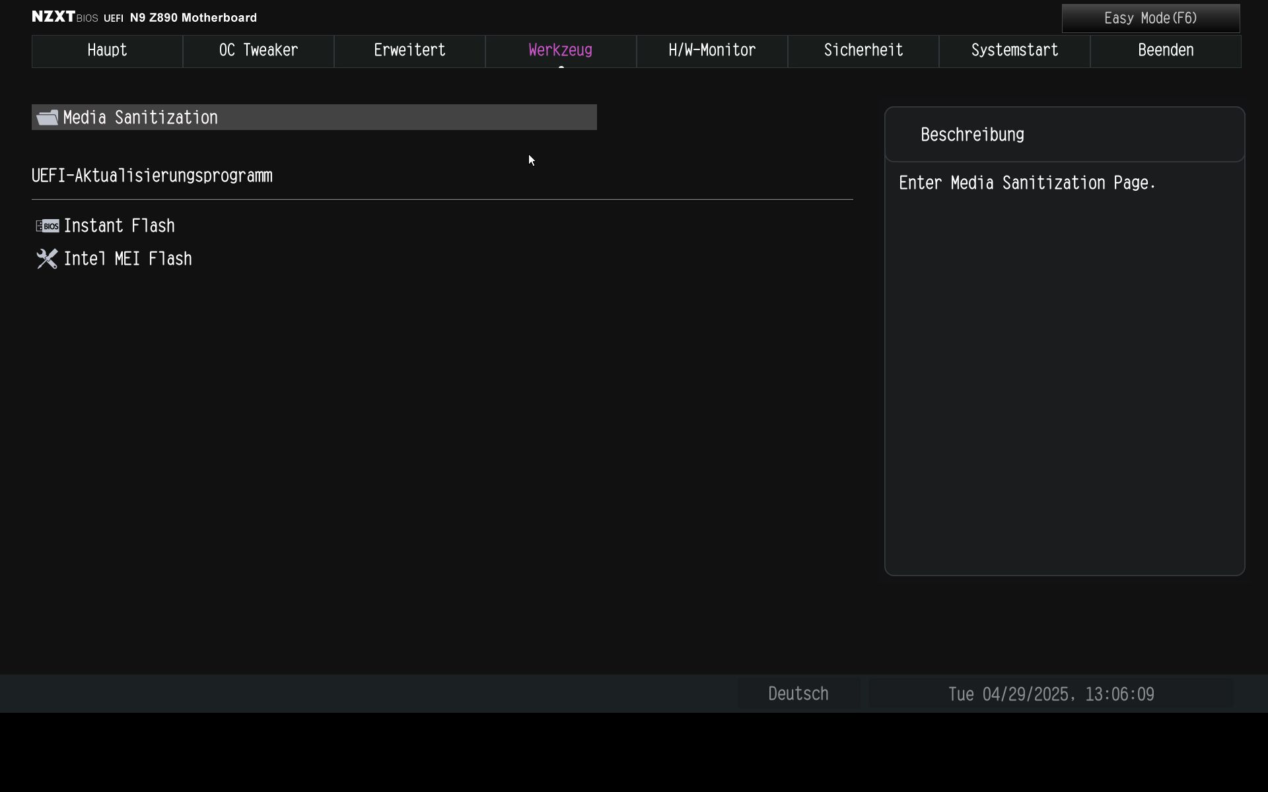
Task: Open the Systemstart tab
Action: pos(1014,51)
